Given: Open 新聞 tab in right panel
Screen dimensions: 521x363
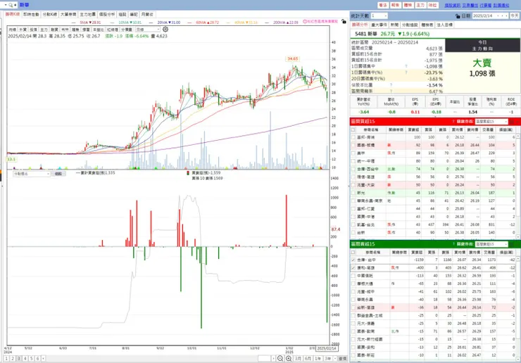Looking at the screenshot, I should [394, 25].
